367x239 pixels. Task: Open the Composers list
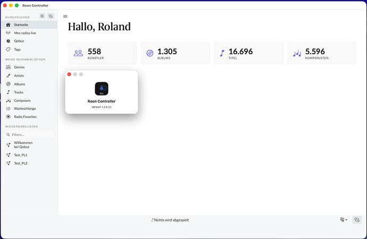point(29,100)
